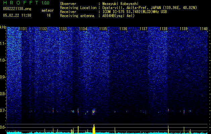
Task: Click the tallest yellow intensity peak
Action: (x=94, y=129)
